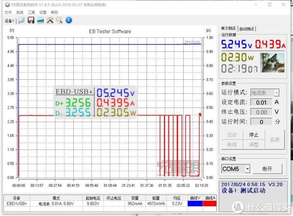293x216 pixels.
Task: Click the open file folder toolbar icon
Action: pos(22,21)
